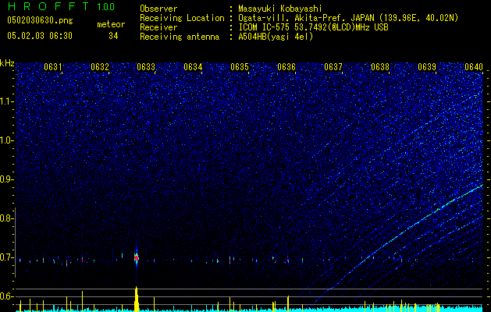Click the 0.6 frequency axis label
Viewport: 491px width, 312px height.
pyautogui.click(x=7, y=296)
